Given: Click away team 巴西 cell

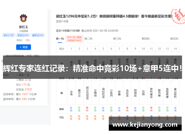Looking at the screenshot, I should tap(143, 93).
